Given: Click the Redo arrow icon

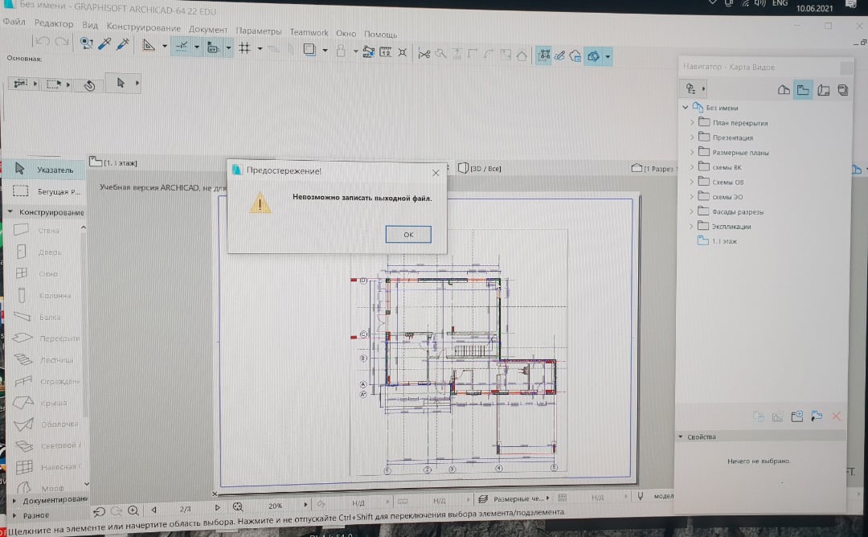Looking at the screenshot, I should [62, 42].
